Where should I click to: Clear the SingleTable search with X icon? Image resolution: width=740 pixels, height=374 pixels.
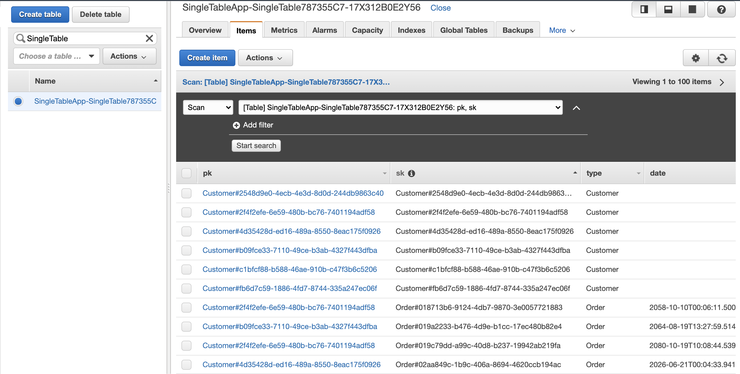[x=149, y=38]
